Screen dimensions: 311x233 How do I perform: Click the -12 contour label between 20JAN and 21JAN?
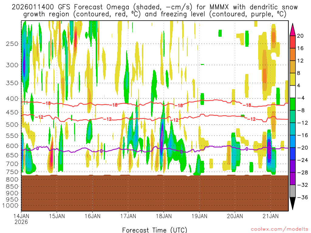point(251,119)
